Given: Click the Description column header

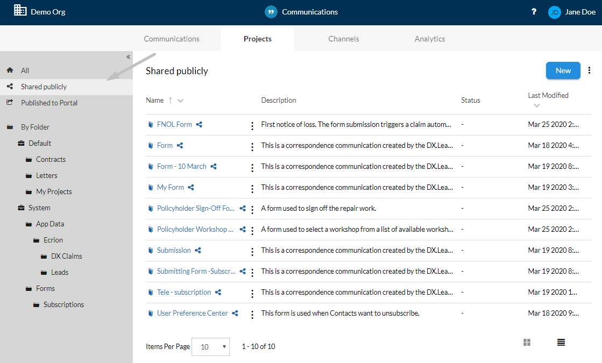Looking at the screenshot, I should coord(279,100).
